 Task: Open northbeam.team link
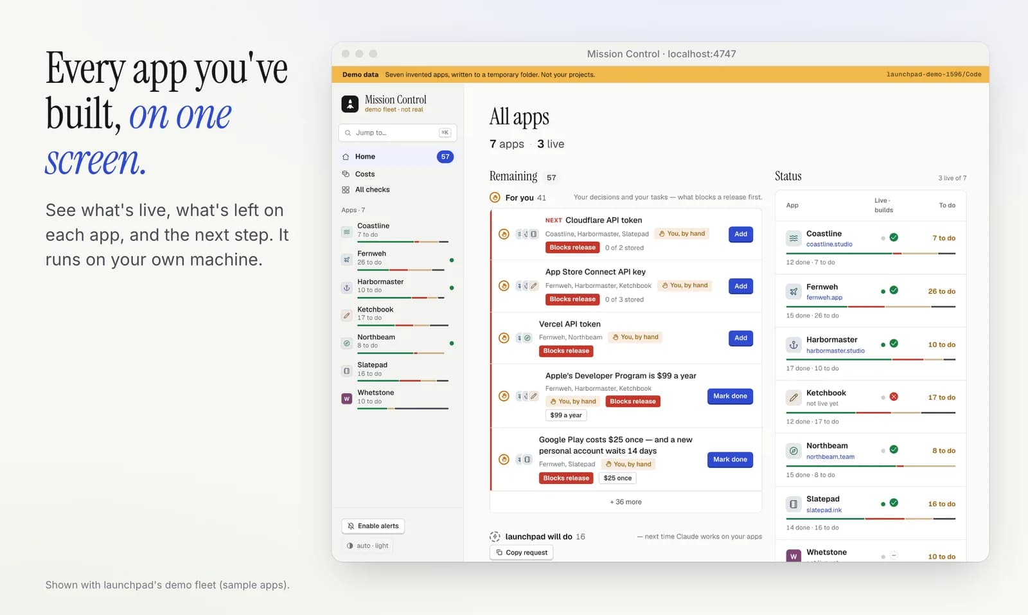coord(830,457)
